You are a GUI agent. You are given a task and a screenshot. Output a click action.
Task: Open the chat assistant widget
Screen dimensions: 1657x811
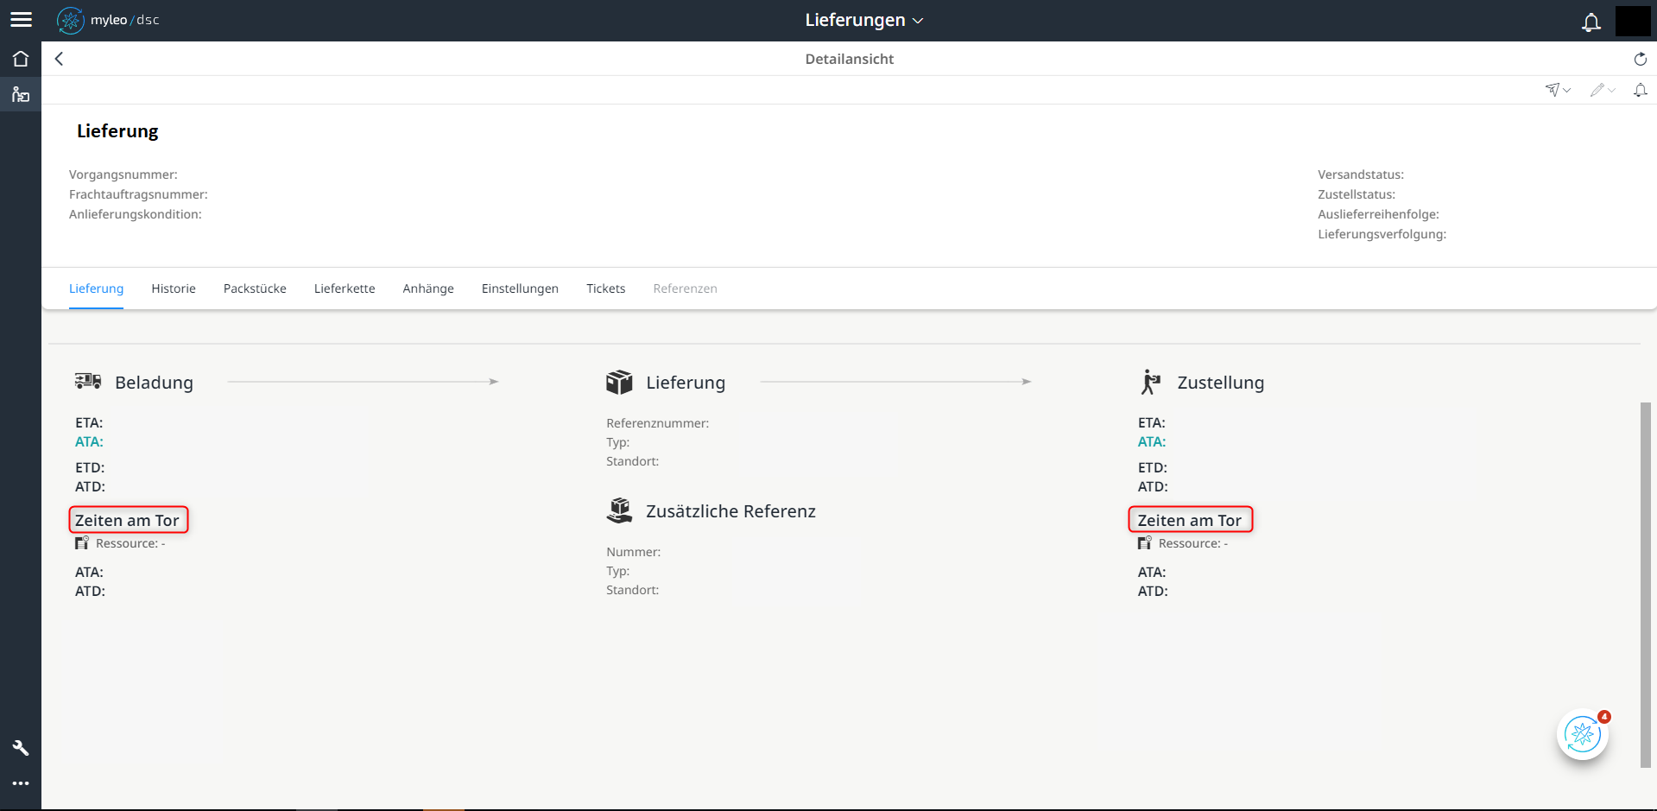pos(1583,735)
